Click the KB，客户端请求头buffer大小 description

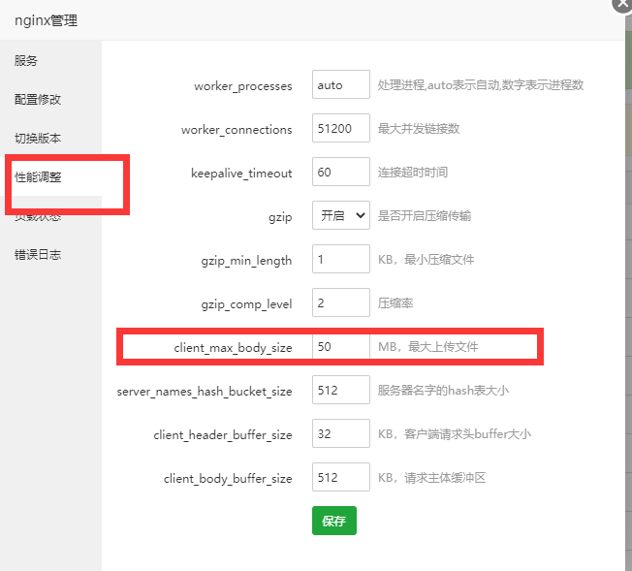coord(455,434)
